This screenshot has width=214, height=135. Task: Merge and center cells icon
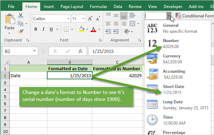pyautogui.click(x=132, y=24)
